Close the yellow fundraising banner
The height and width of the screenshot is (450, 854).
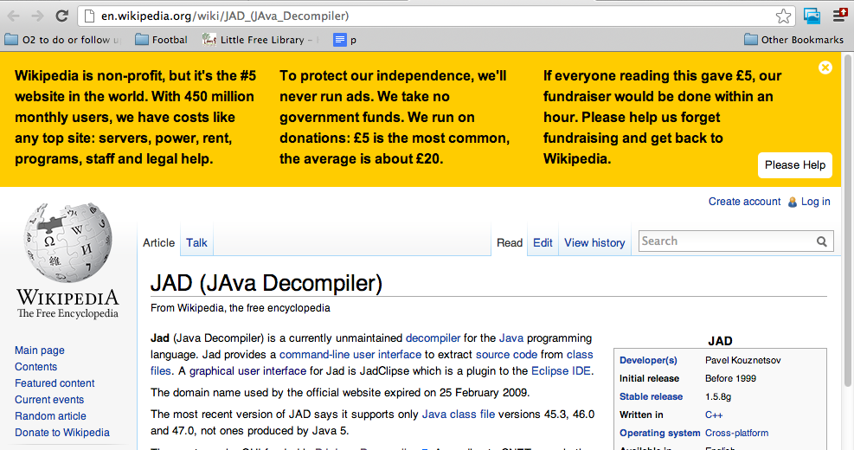pyautogui.click(x=825, y=67)
